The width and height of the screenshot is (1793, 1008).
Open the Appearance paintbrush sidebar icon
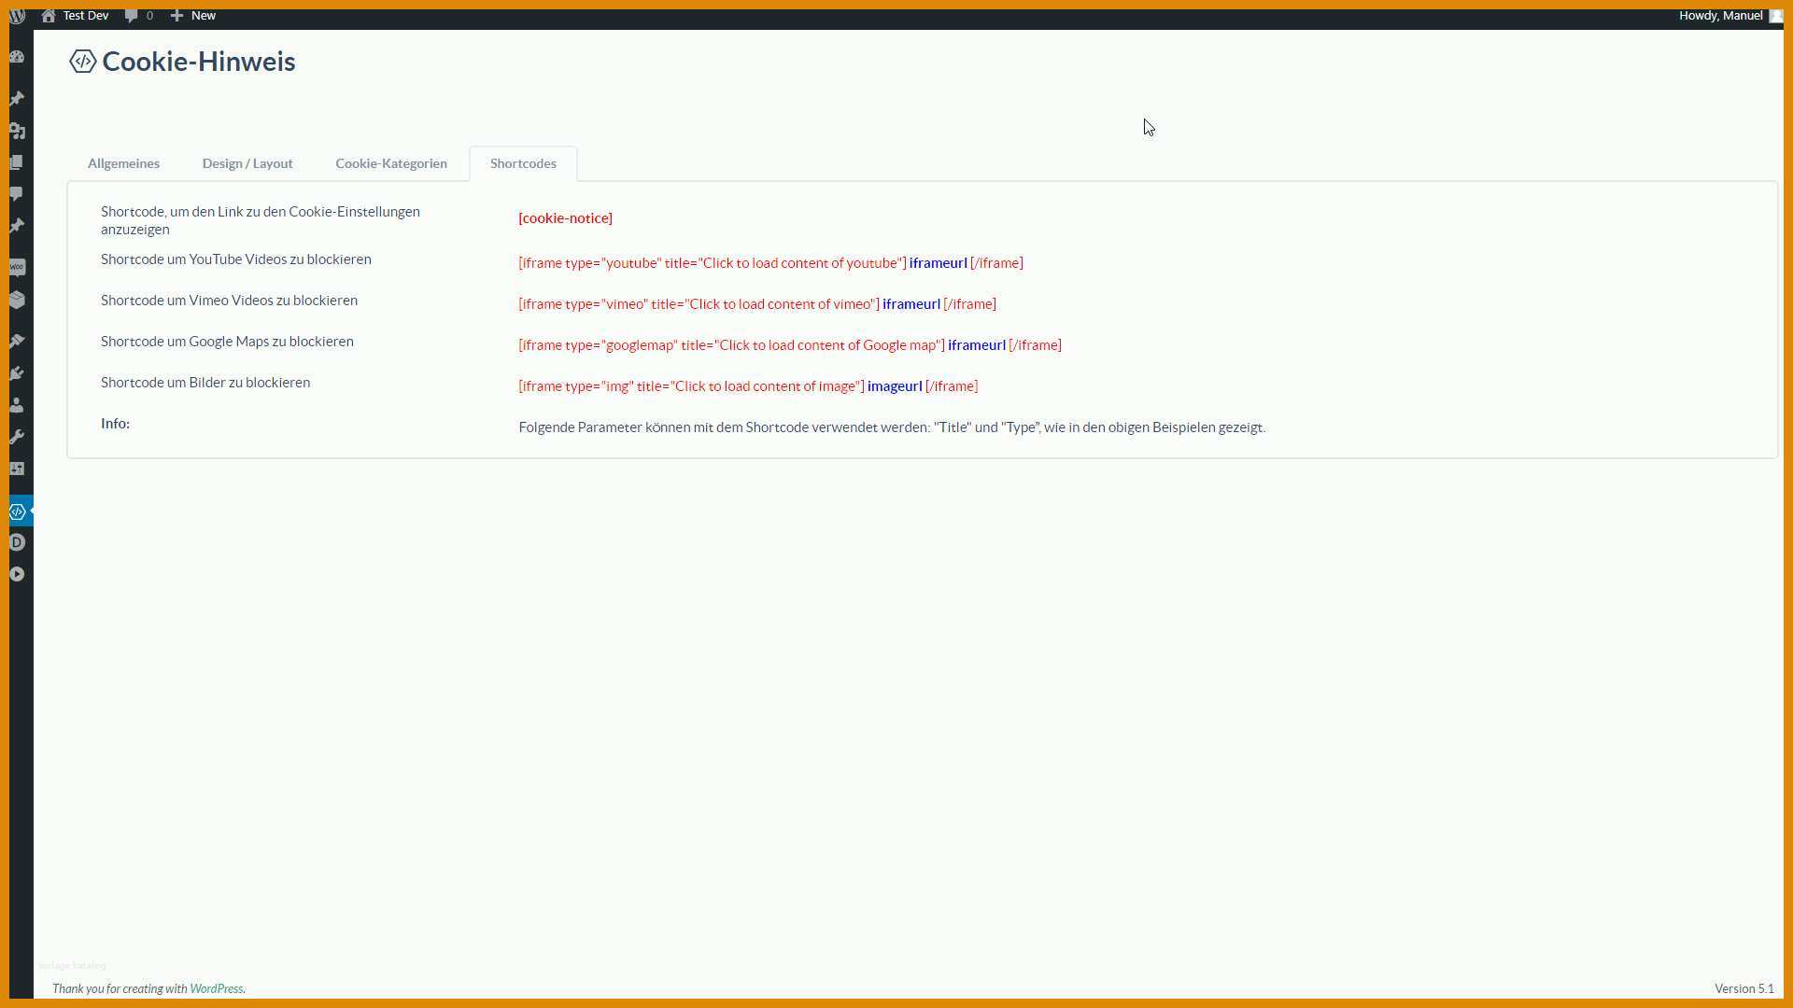(x=17, y=342)
